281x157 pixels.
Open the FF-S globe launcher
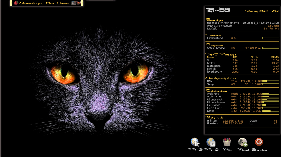pos(194,142)
